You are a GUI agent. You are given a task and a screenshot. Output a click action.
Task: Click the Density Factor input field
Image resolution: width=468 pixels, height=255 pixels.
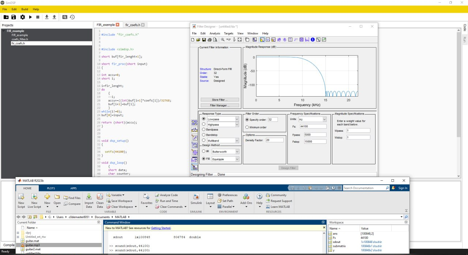click(x=275, y=140)
